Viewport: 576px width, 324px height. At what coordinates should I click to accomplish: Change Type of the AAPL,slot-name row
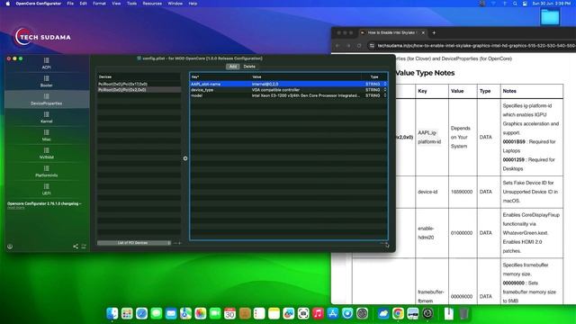[x=376, y=84]
